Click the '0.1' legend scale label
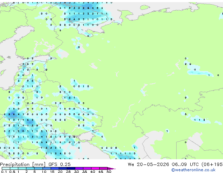Image resolution: width=223 pixels, height=173 pixels. pos(4,172)
